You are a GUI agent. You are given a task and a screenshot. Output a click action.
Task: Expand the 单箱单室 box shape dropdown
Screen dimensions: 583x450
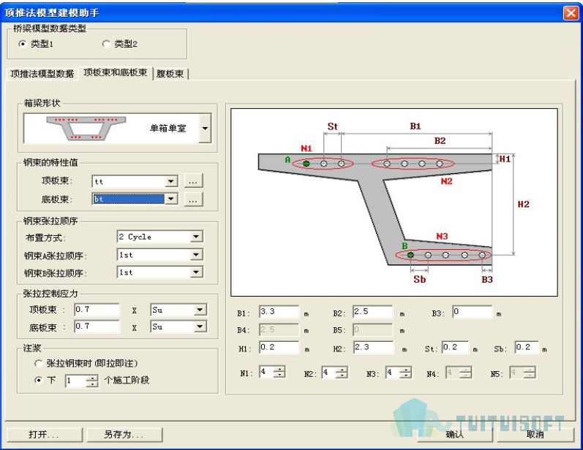tap(205, 129)
